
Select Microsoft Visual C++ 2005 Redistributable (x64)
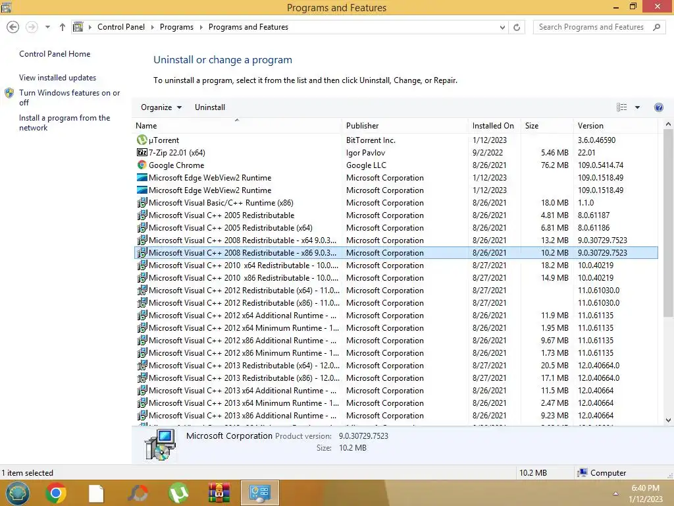tap(396, 227)
